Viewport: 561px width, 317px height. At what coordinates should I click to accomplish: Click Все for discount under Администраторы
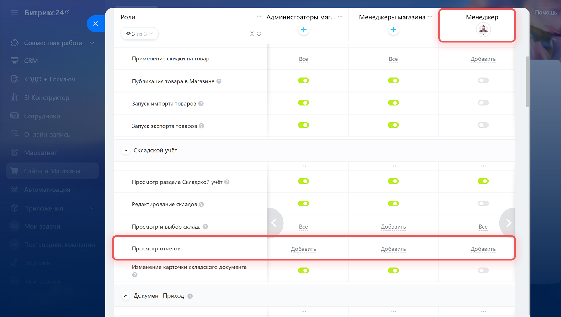(x=303, y=59)
